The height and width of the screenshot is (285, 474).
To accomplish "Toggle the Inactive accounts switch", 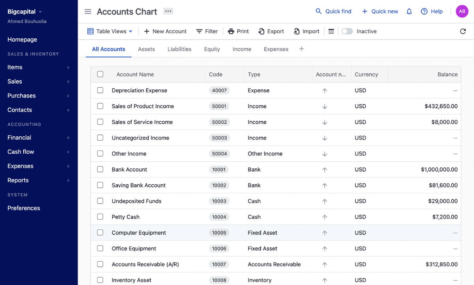I will (x=347, y=31).
